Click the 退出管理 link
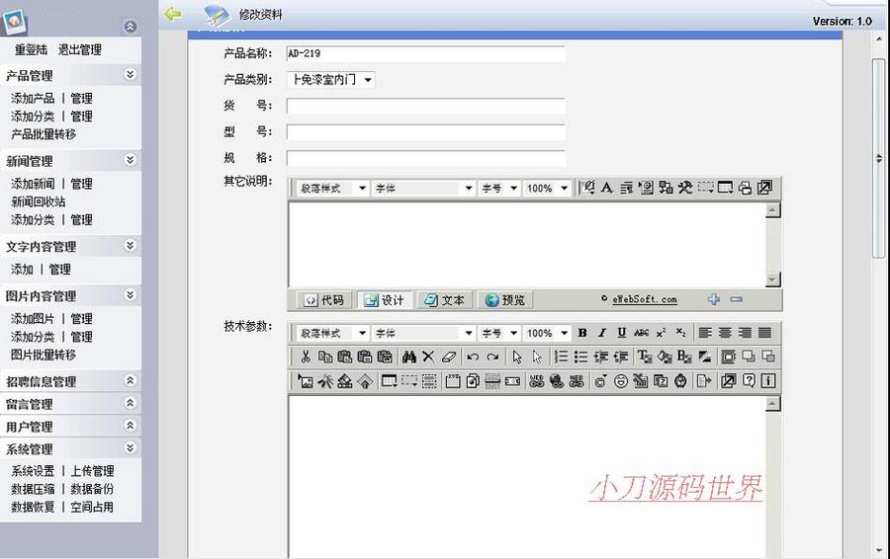 point(80,50)
